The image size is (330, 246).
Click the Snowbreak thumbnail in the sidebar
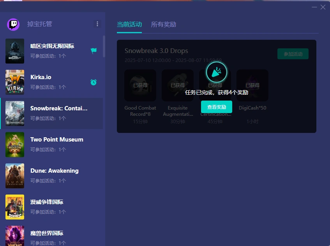tap(14, 113)
